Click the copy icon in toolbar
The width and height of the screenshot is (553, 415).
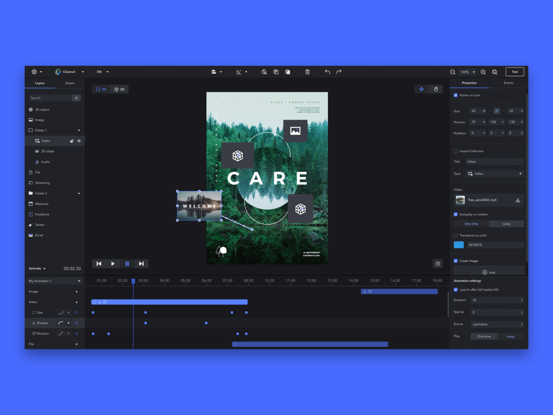pyautogui.click(x=276, y=72)
